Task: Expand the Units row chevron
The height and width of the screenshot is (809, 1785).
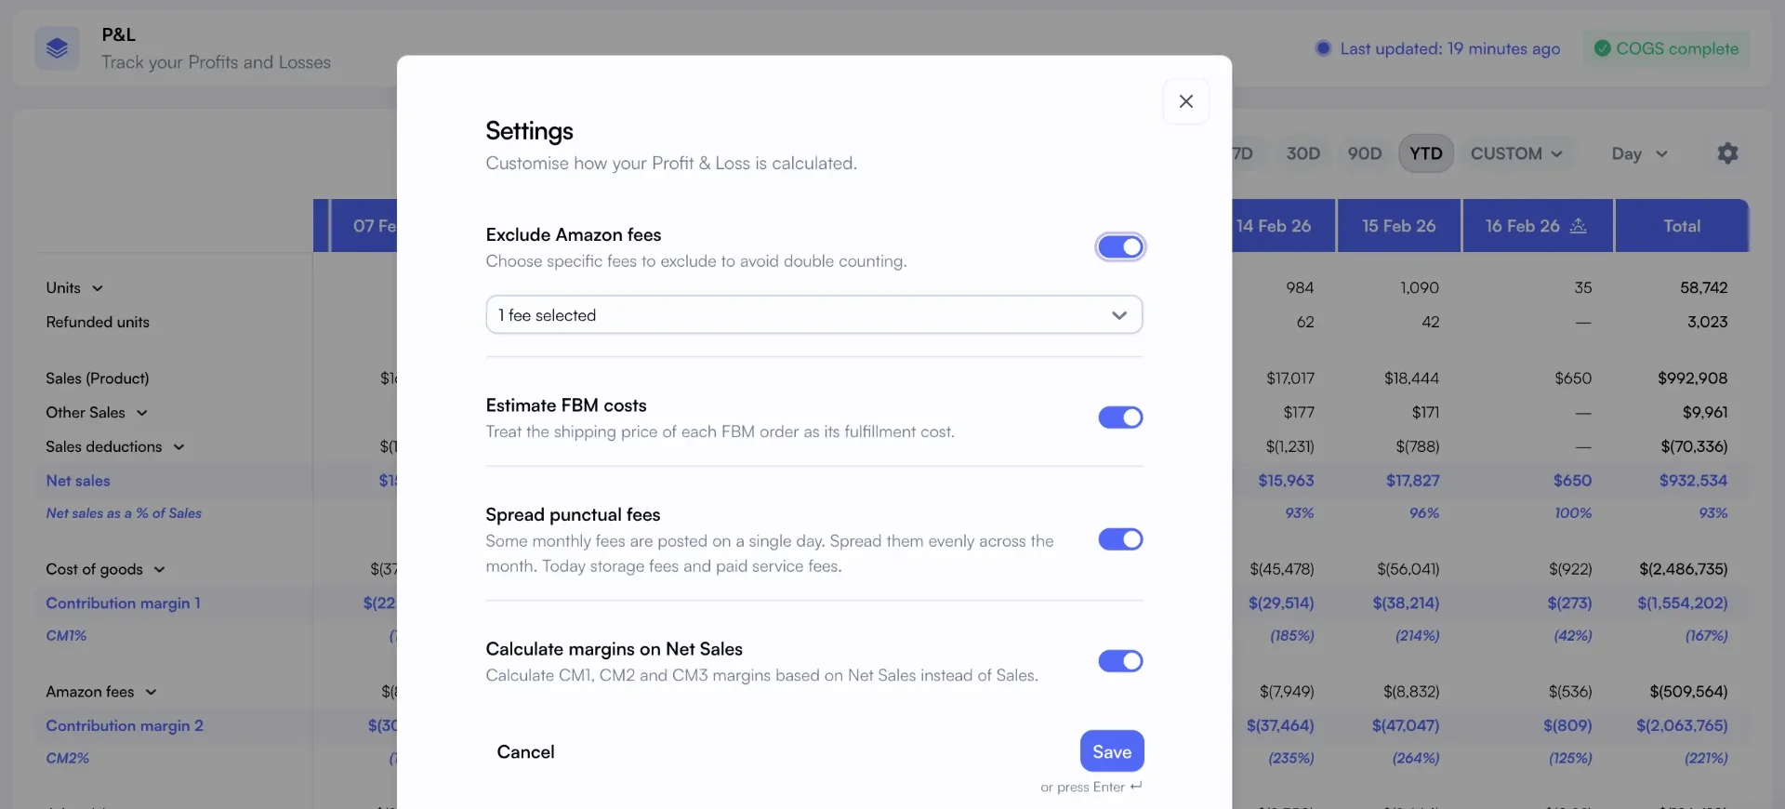Action: pyautogui.click(x=98, y=288)
